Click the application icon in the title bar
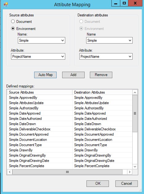Viewport: 144px width, 194px height. point(6,4)
